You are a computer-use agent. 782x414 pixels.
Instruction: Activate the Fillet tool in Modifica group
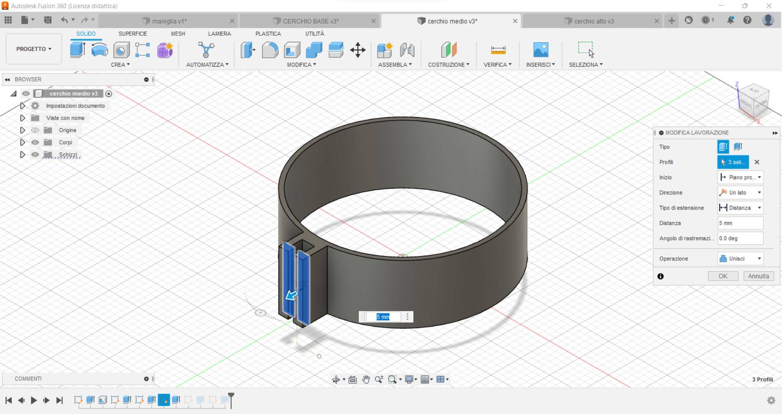[x=270, y=50]
